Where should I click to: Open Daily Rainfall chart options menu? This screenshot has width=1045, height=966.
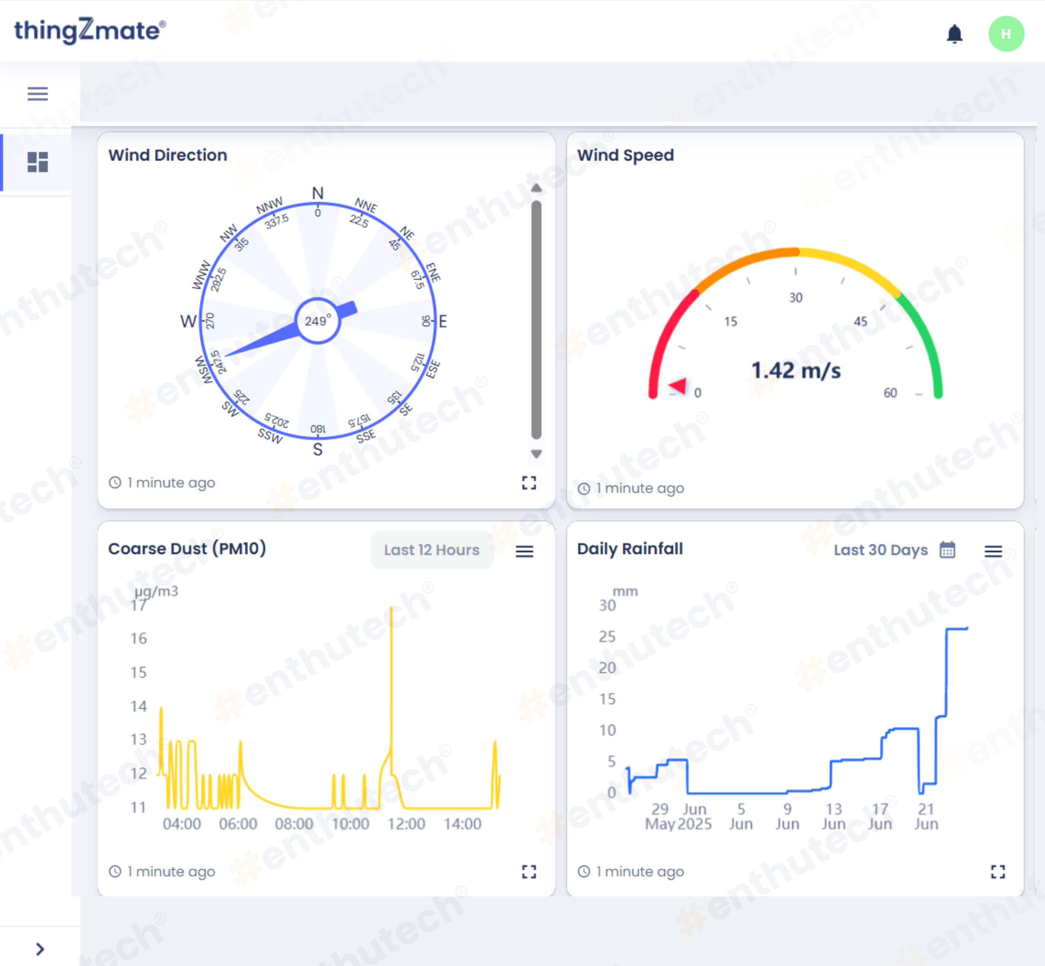pyautogui.click(x=993, y=551)
